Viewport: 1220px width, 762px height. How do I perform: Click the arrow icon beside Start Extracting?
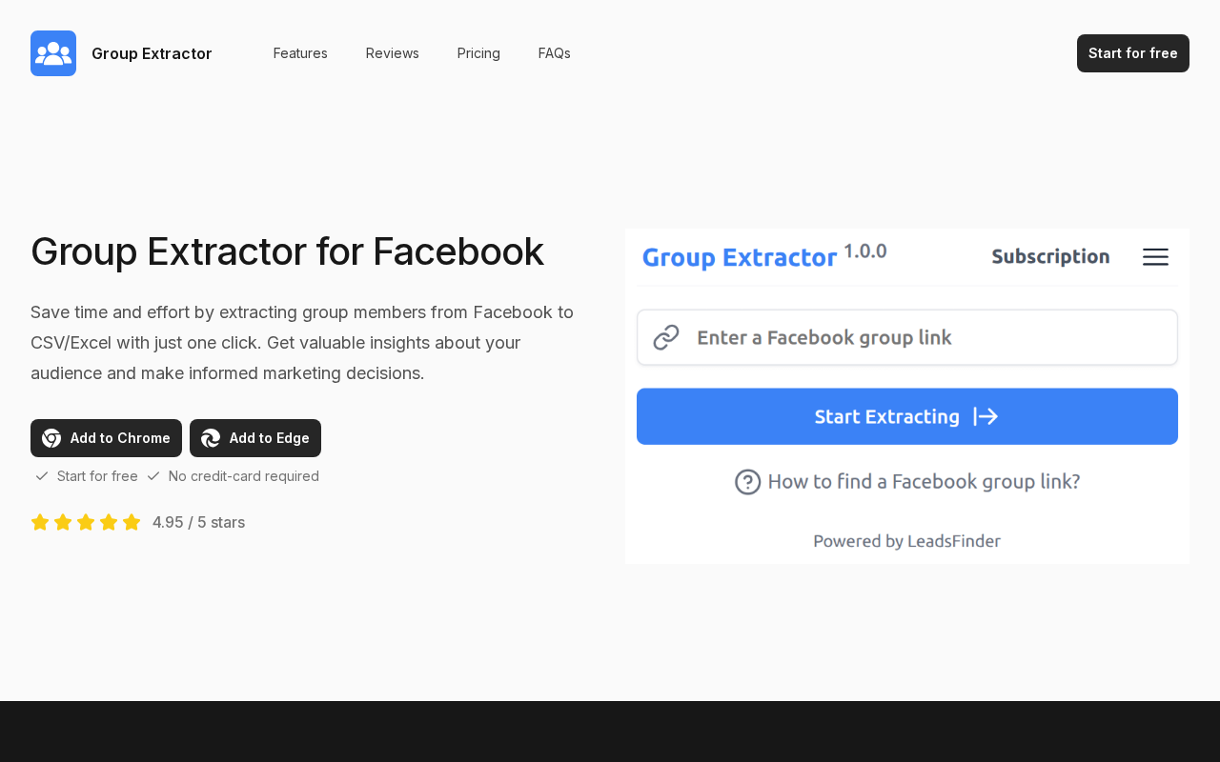pos(986,416)
